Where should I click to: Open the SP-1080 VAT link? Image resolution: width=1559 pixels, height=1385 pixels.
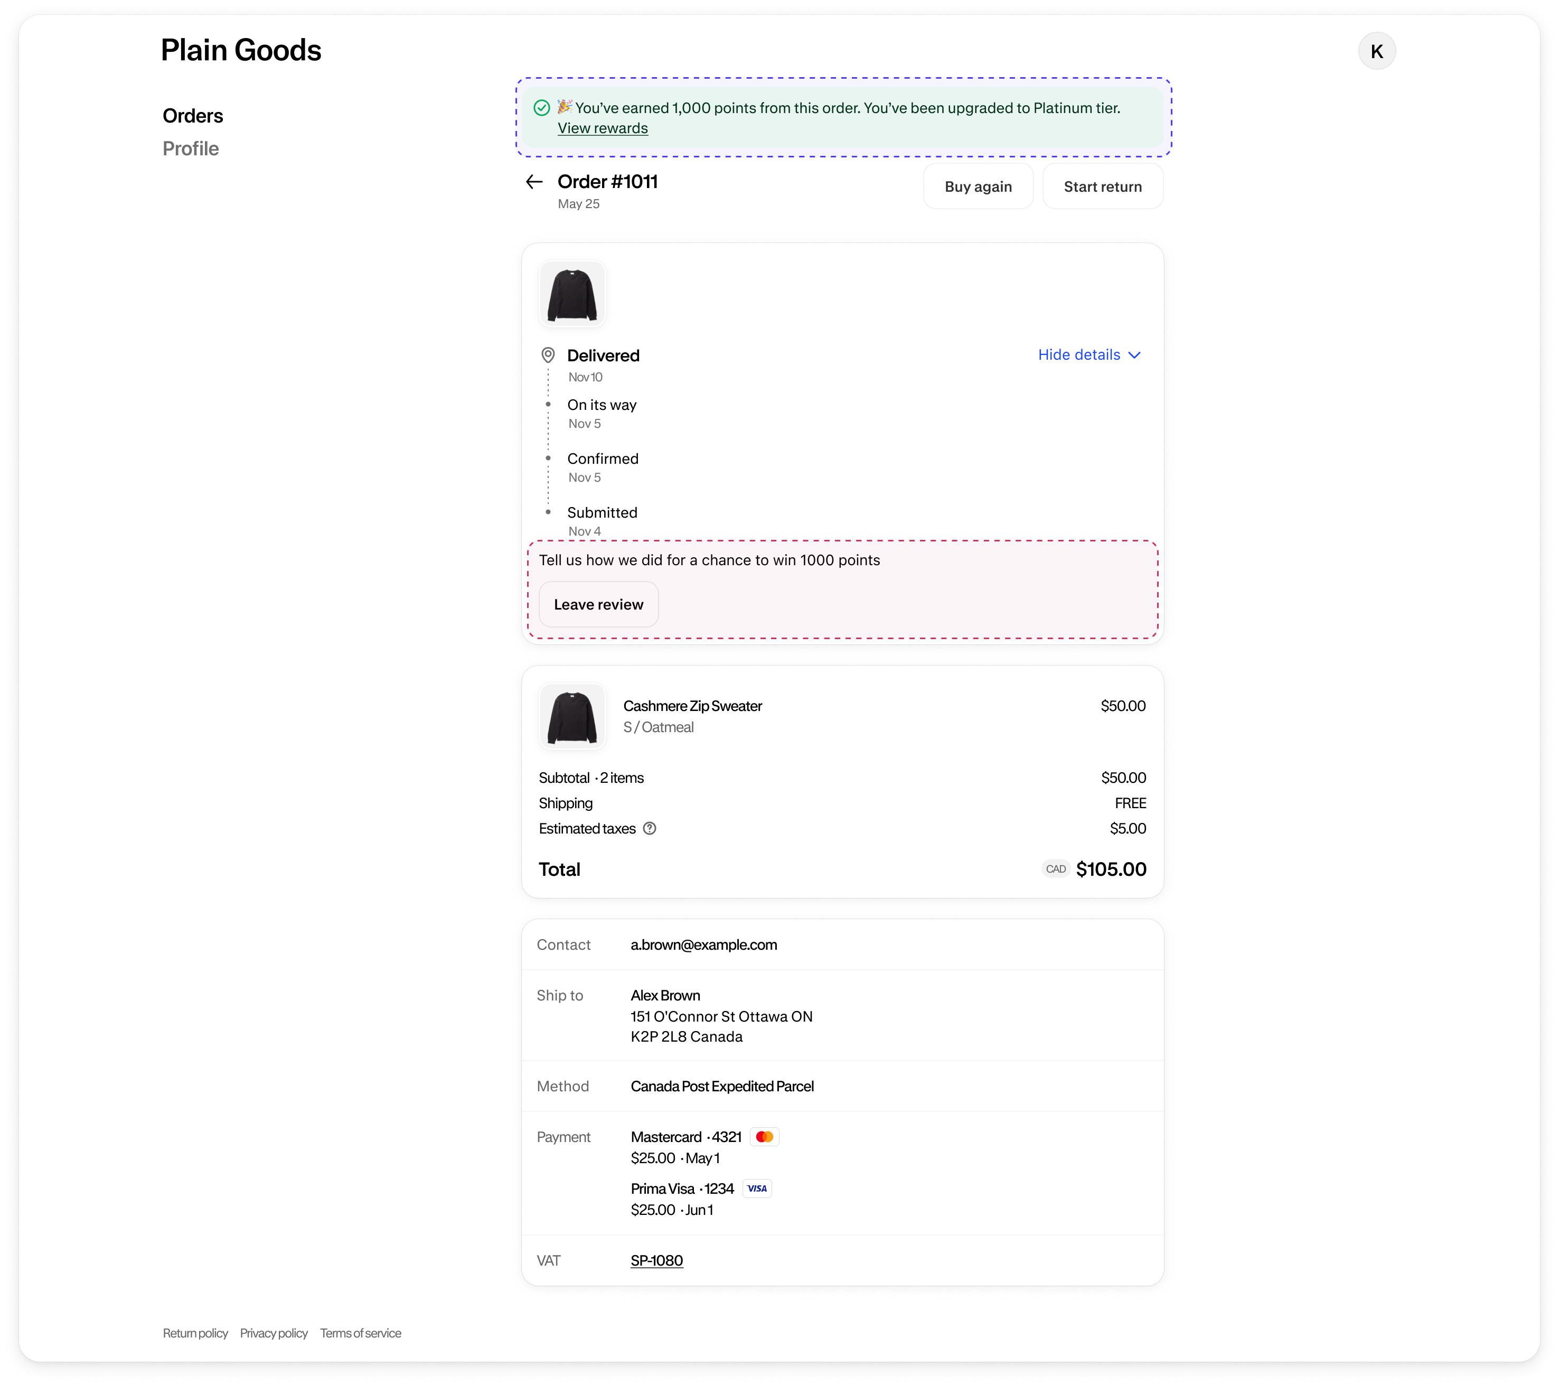(656, 1261)
